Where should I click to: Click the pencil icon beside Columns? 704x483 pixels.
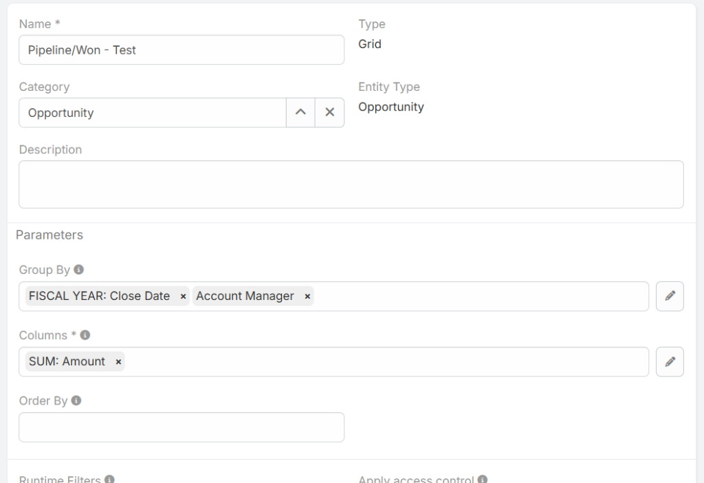point(670,362)
